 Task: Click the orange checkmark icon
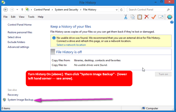pos(154,17)
